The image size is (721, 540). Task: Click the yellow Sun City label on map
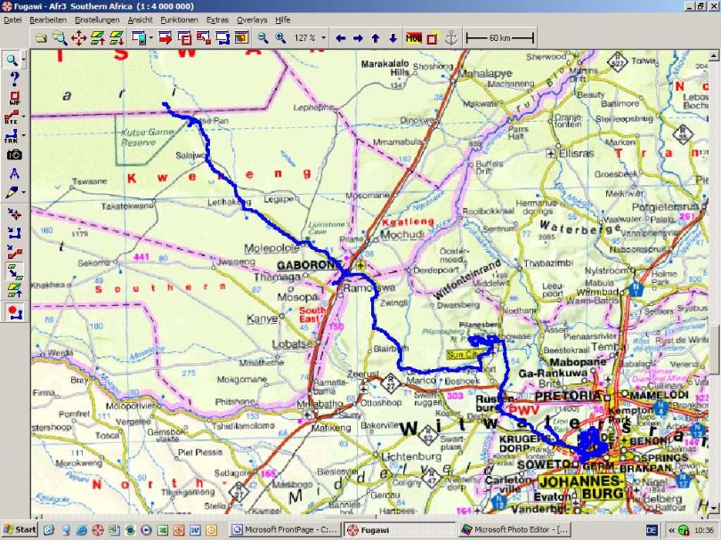point(463,354)
